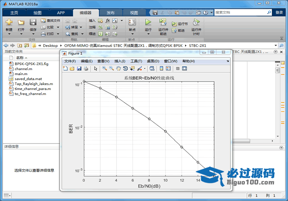The height and width of the screenshot is (201, 288).
Task: Toggle the Insert Colorbar button
Action: click(x=161, y=69)
